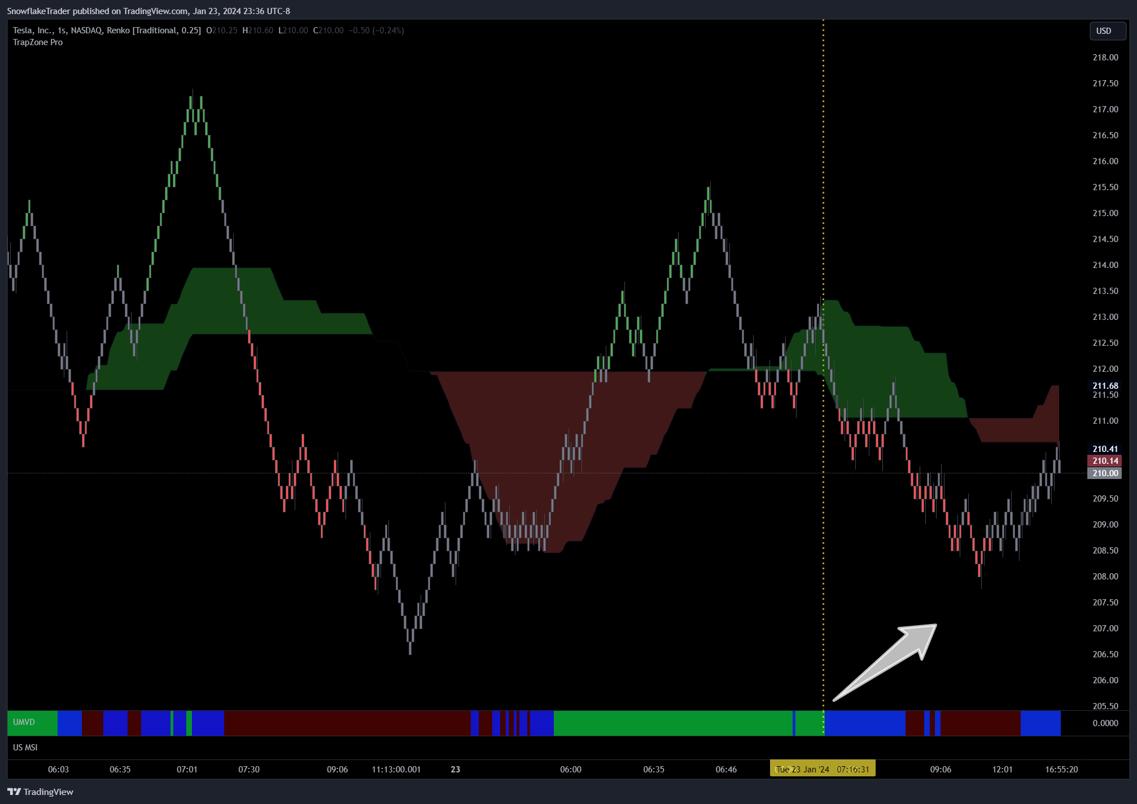Click the 205.50 price axis value

1105,706
